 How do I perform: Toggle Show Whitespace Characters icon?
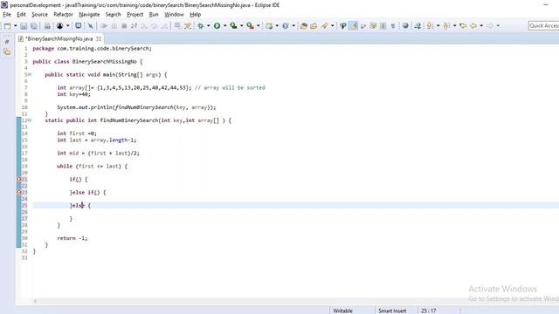(393, 25)
